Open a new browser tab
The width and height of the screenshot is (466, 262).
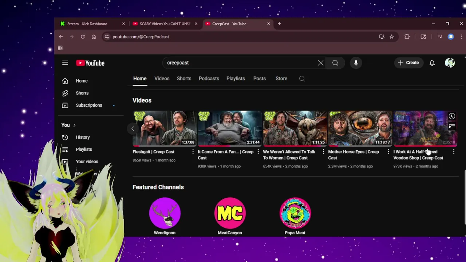coord(279,24)
